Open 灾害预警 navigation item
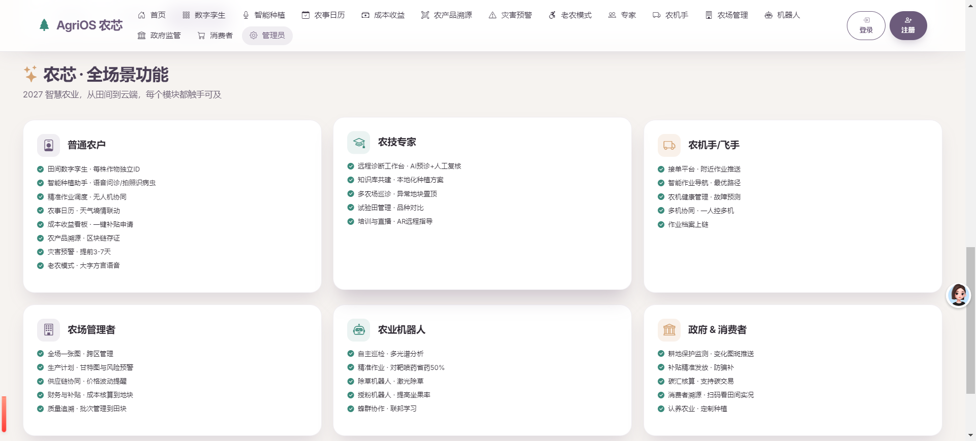976x441 pixels. 510,15
